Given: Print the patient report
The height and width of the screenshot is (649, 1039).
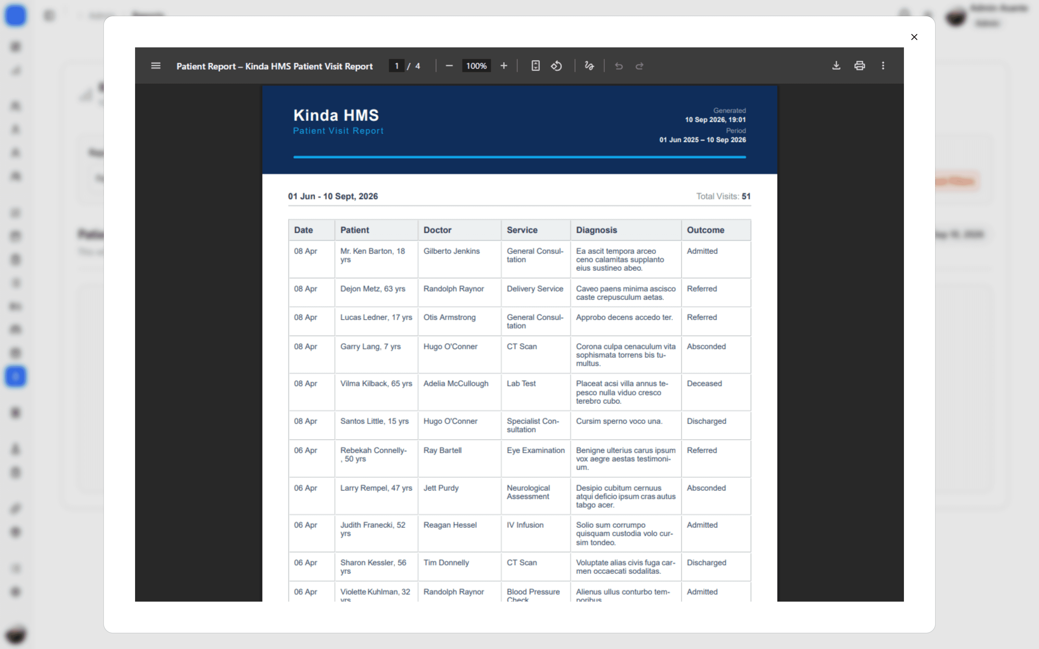Looking at the screenshot, I should point(859,66).
